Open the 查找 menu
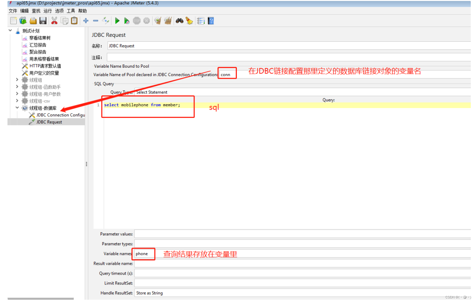This screenshot has height=302, width=476. click(36, 11)
